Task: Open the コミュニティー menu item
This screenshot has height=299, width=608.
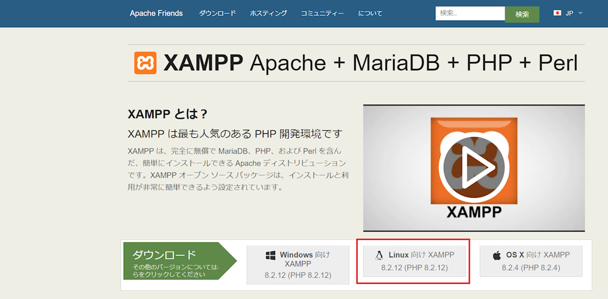Action: pos(322,13)
